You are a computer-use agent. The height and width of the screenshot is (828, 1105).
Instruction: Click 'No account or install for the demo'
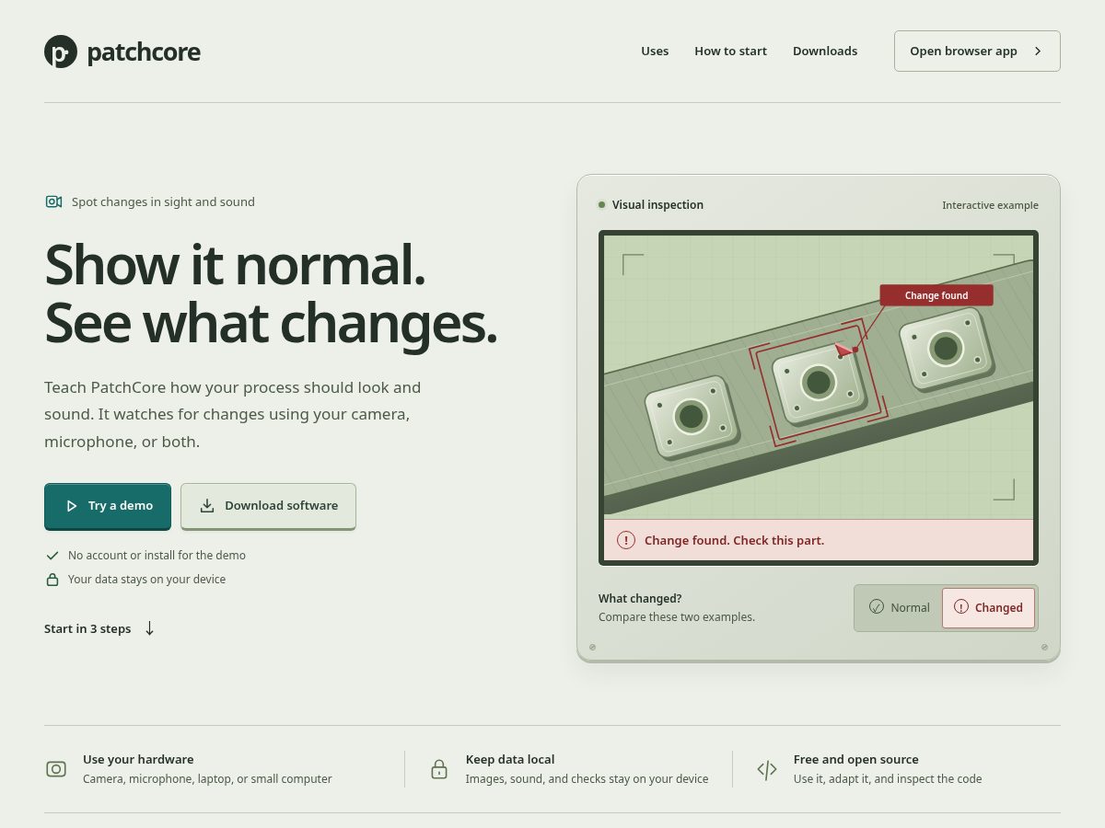click(x=157, y=556)
